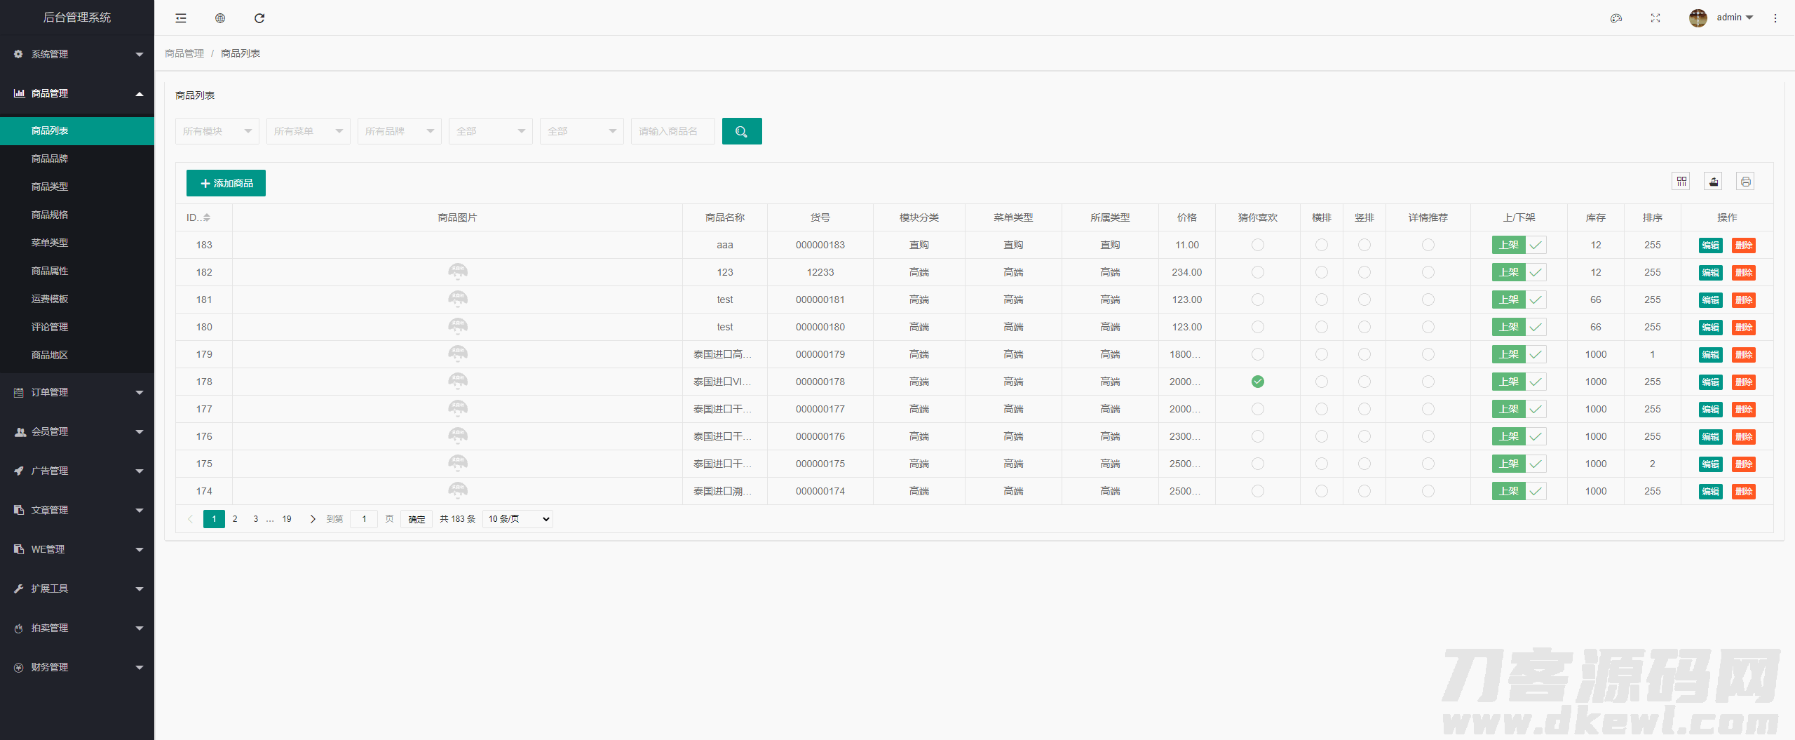
Task: Uncheck 猜你喜欢 for product 178
Action: click(1258, 382)
